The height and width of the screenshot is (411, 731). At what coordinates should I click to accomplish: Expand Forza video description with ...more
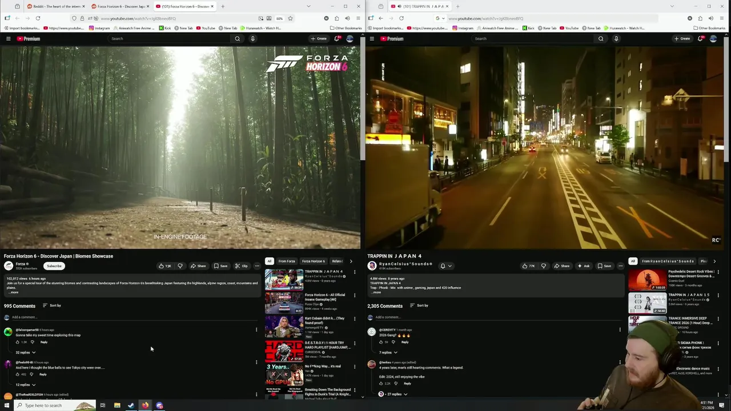click(13, 292)
